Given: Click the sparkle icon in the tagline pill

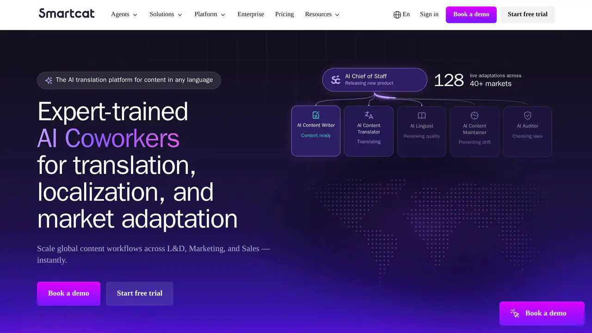Looking at the screenshot, I should pyautogui.click(x=49, y=80).
